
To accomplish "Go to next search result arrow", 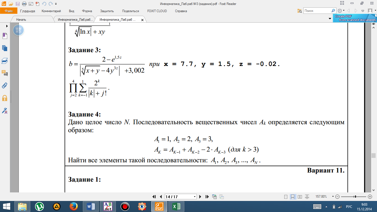I will coord(356,11).
